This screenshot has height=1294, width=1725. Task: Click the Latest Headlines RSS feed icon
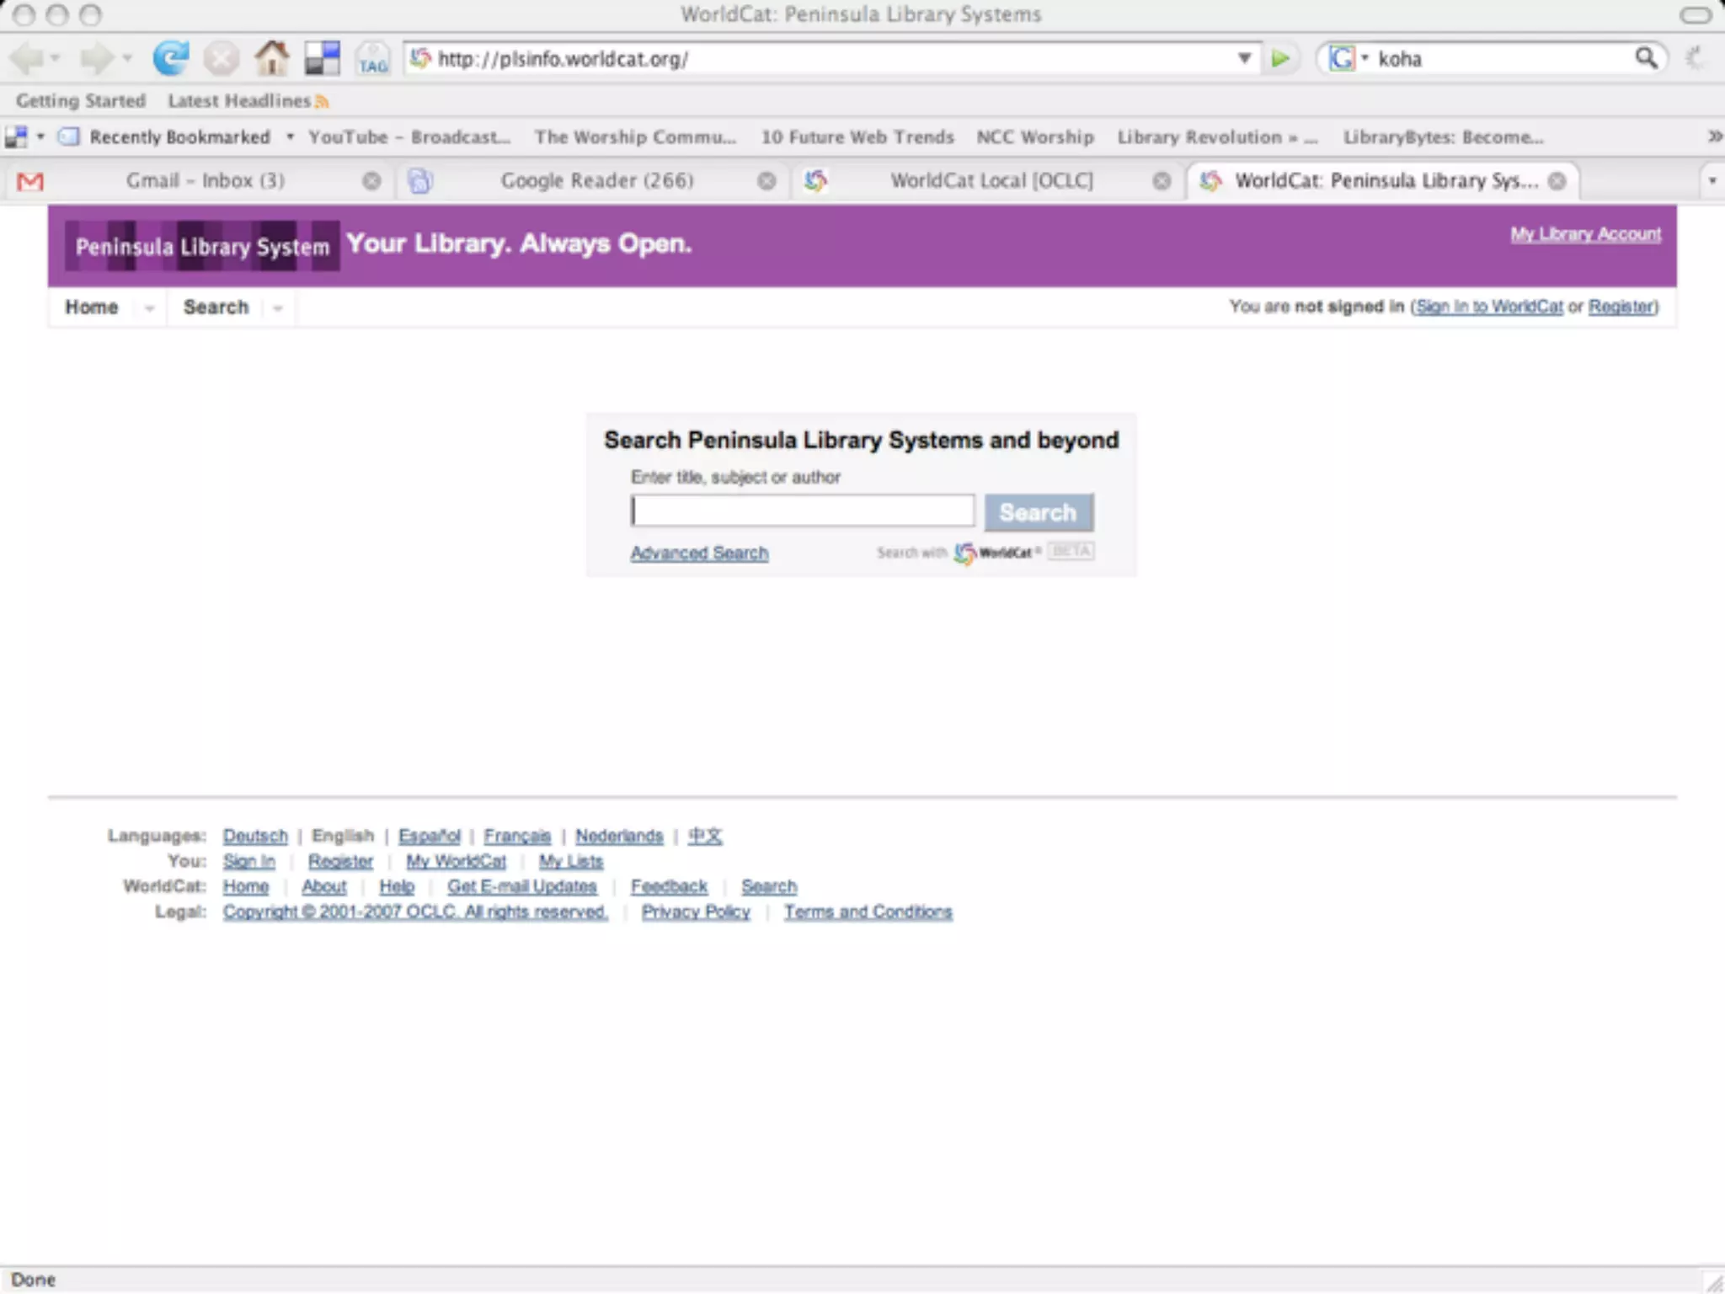pos(322,102)
